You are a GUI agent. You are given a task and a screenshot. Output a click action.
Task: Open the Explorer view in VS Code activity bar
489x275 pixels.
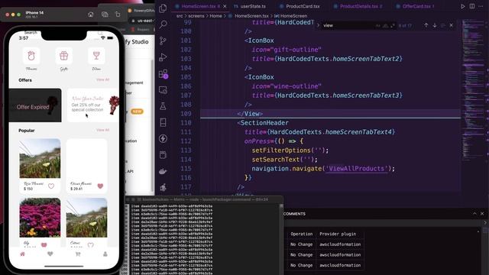tap(163, 8)
